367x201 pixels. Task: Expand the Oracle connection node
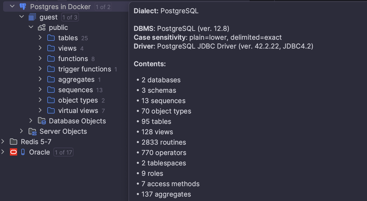(x=3, y=152)
